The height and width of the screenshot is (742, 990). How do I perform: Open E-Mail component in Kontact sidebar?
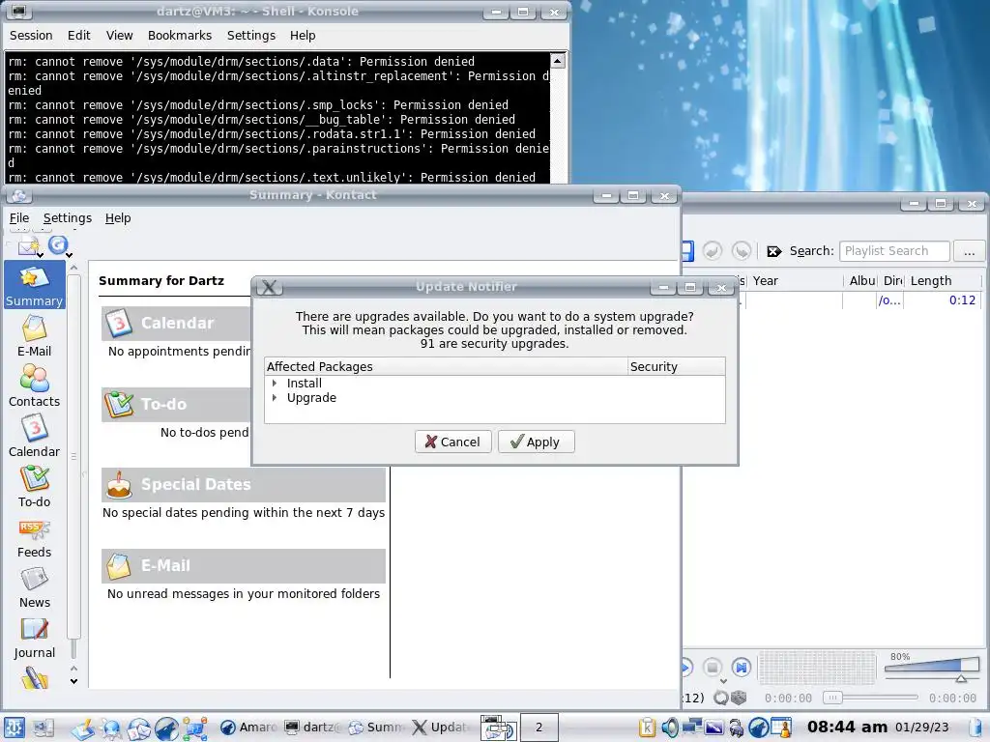click(x=34, y=336)
